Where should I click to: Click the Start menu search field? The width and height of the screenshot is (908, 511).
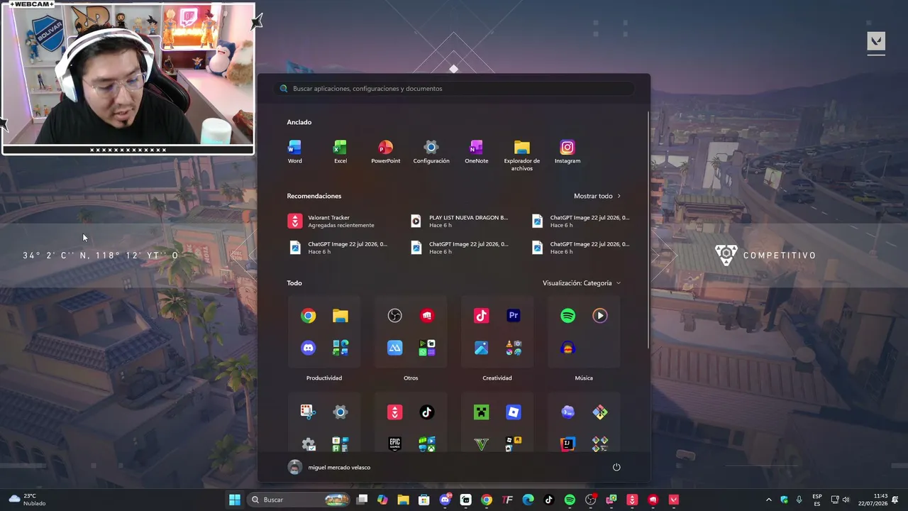[x=455, y=89]
